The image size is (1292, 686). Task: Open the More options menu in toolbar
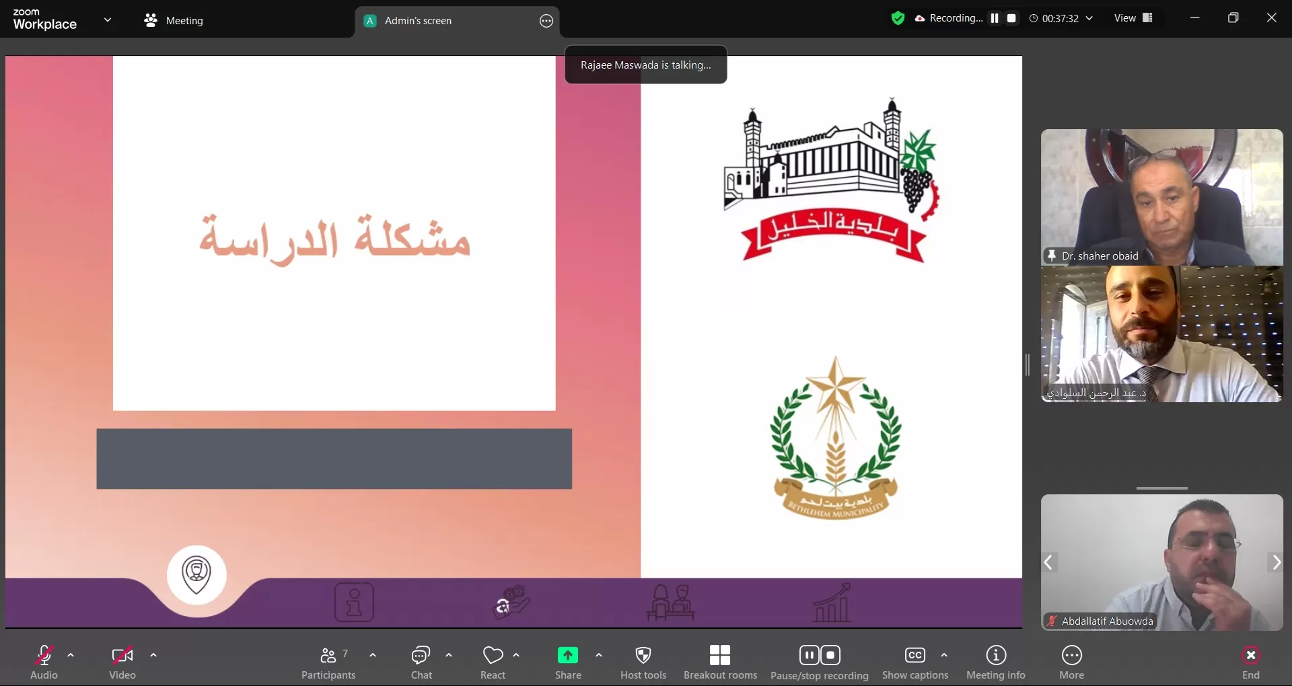coord(1071,662)
